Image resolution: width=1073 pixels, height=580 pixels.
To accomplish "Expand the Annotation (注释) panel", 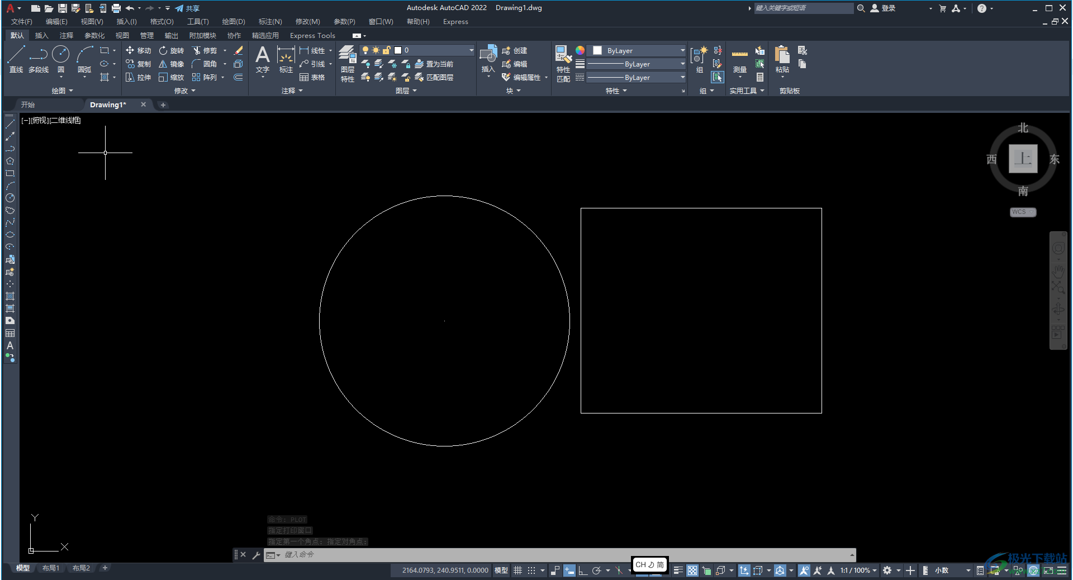I will 292,91.
